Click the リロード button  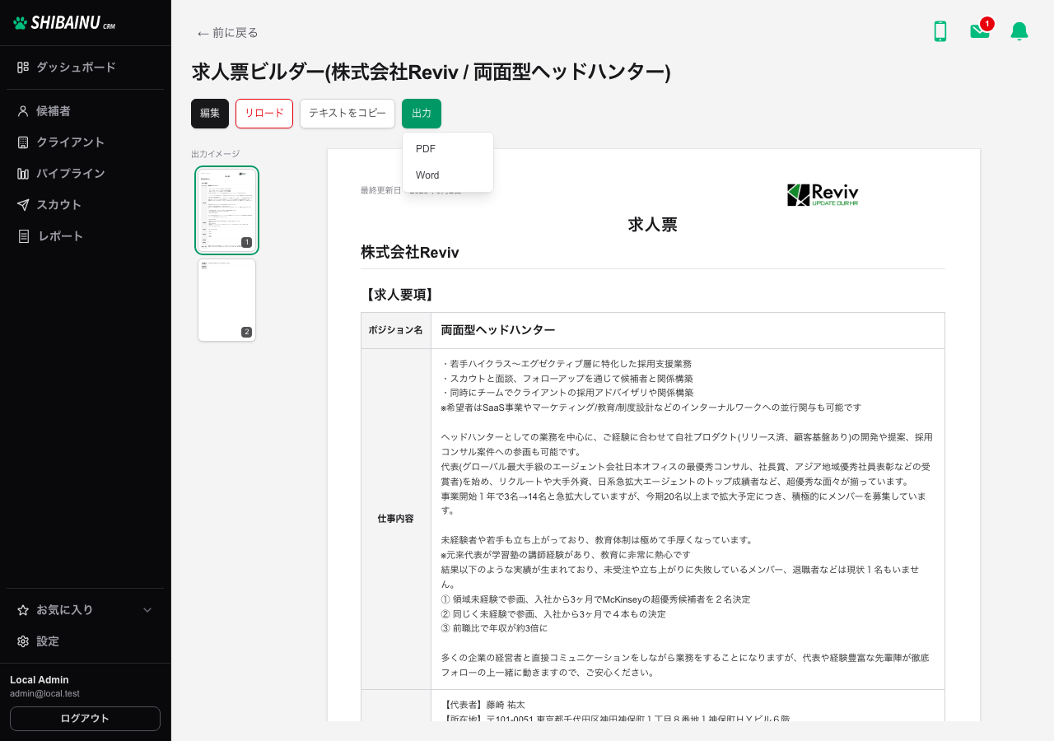click(x=264, y=114)
